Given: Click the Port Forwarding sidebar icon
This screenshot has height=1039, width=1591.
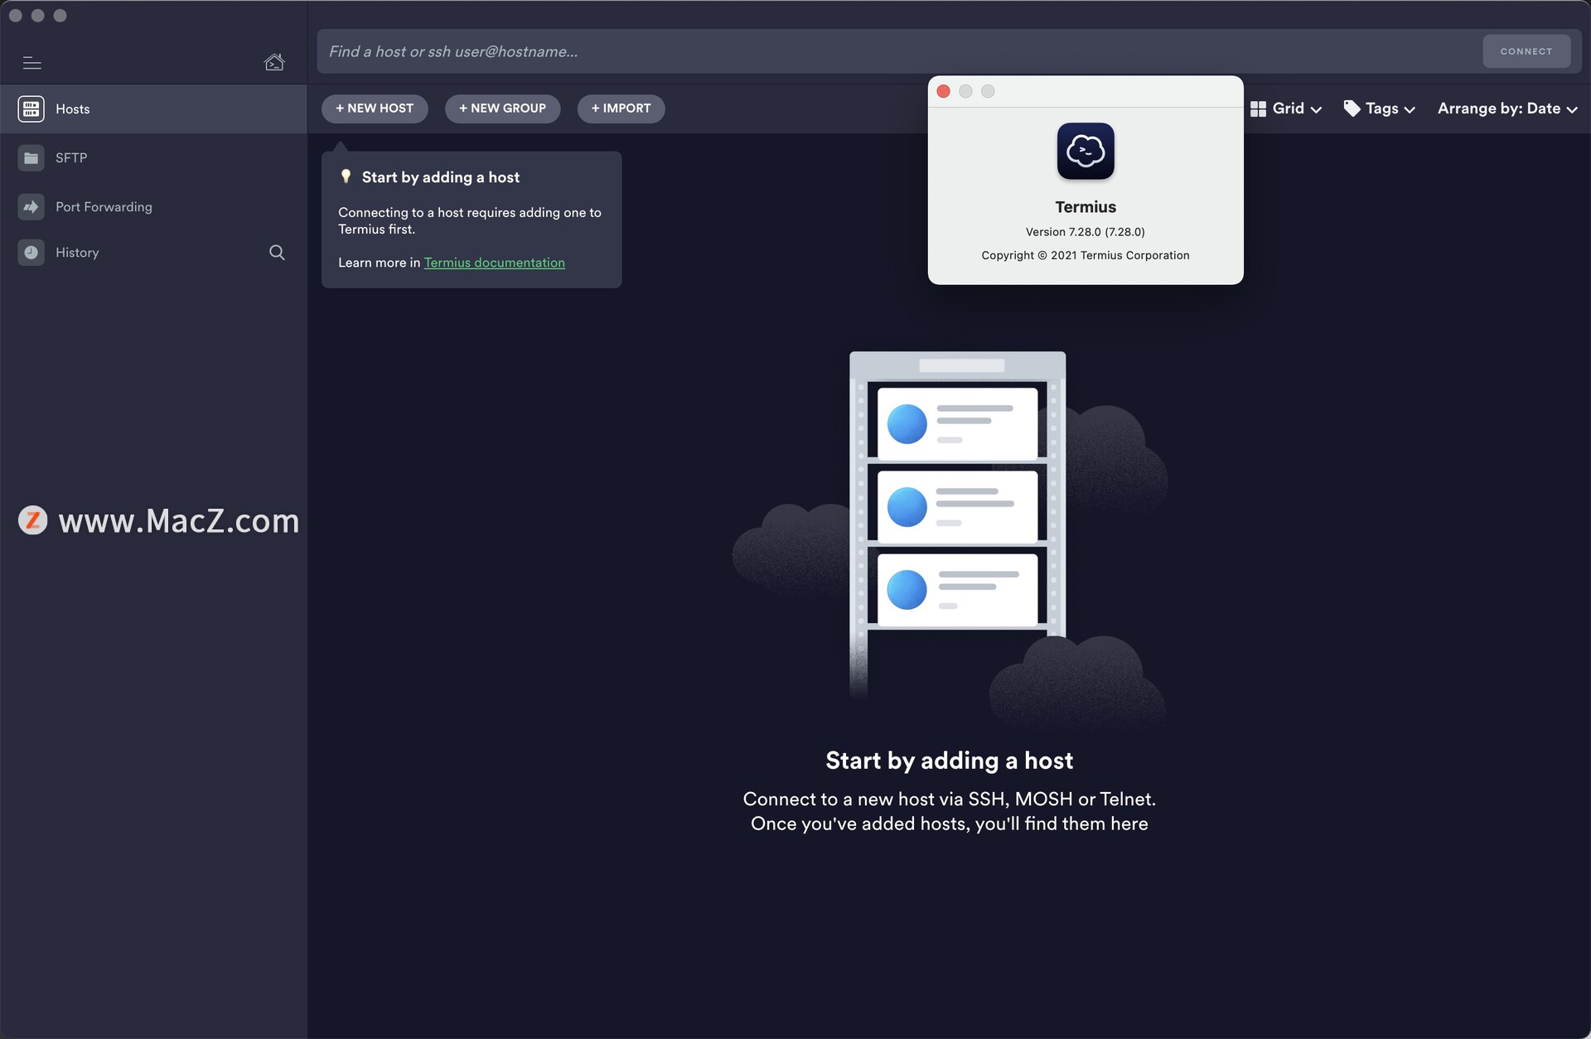Looking at the screenshot, I should pos(31,206).
